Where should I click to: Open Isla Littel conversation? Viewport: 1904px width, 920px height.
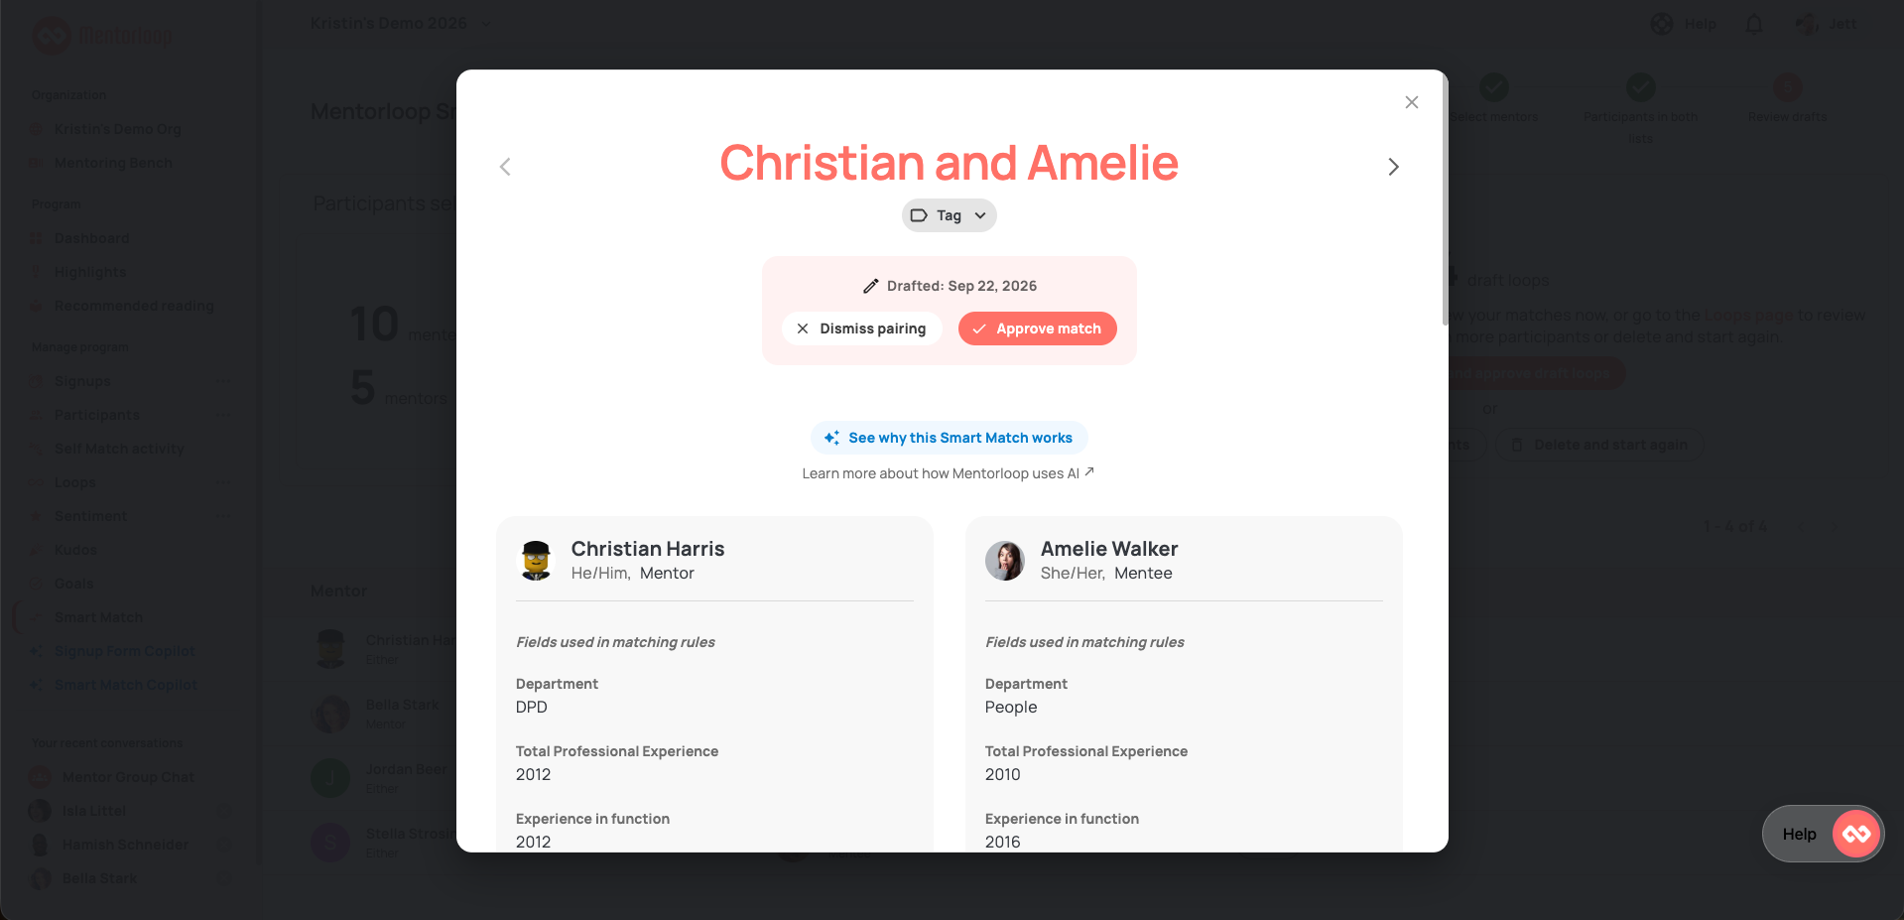point(94,811)
